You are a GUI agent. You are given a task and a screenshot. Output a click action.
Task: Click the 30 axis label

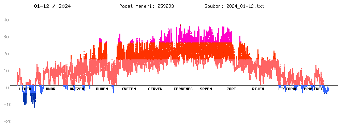(6, 37)
